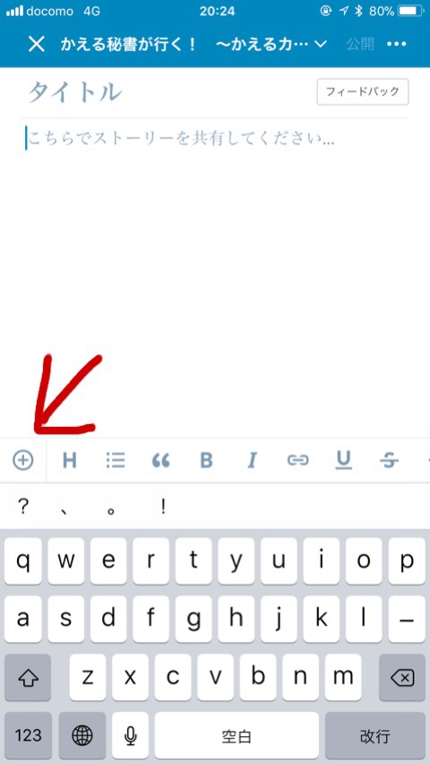The image size is (430, 764).
Task: Start dictation with microphone key
Action: click(x=130, y=735)
